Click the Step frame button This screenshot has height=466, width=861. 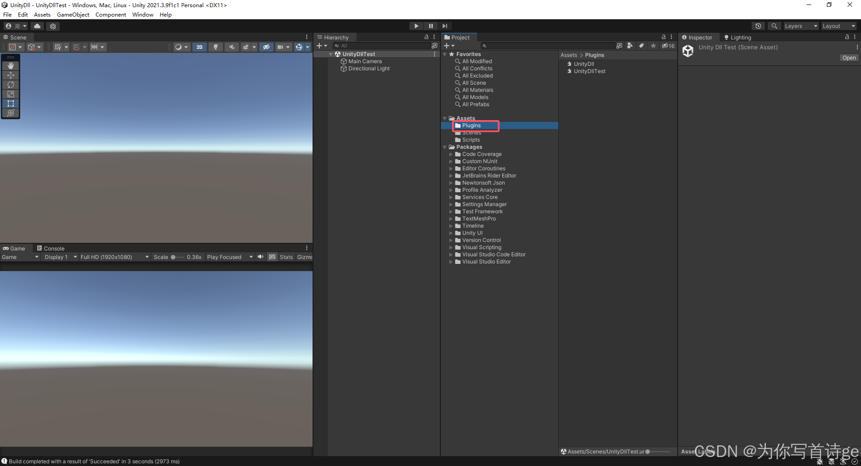(x=444, y=26)
